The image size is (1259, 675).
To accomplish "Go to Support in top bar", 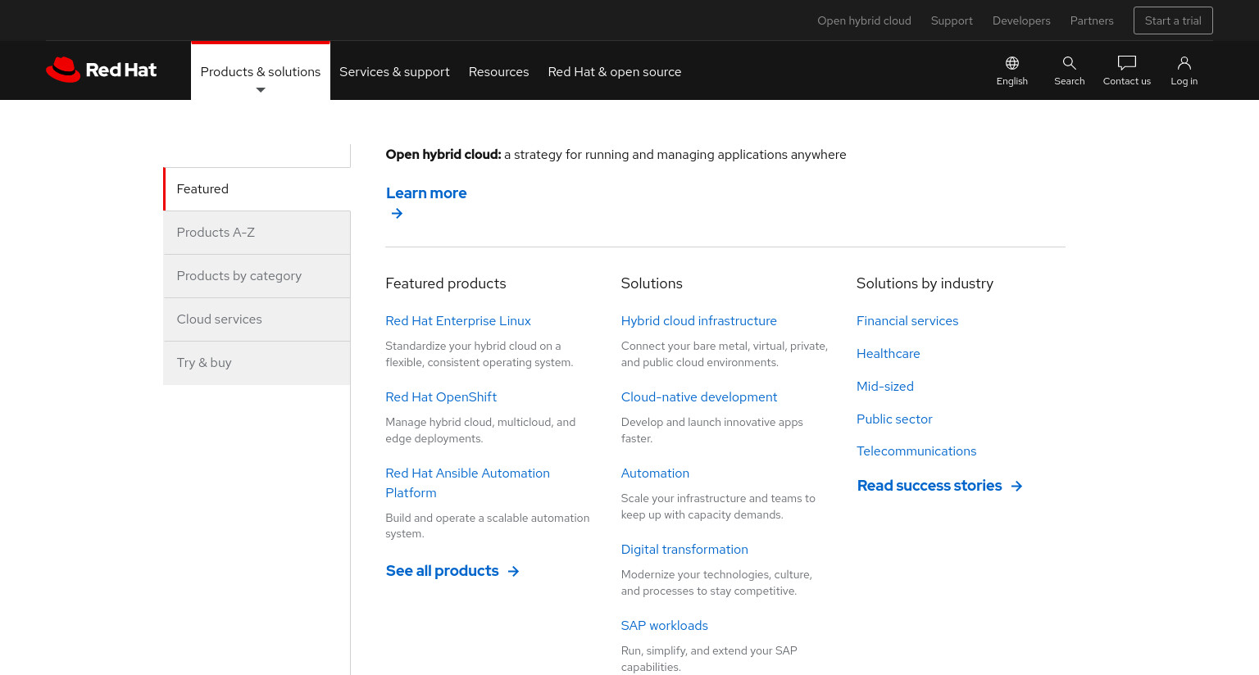I will 952,20.
